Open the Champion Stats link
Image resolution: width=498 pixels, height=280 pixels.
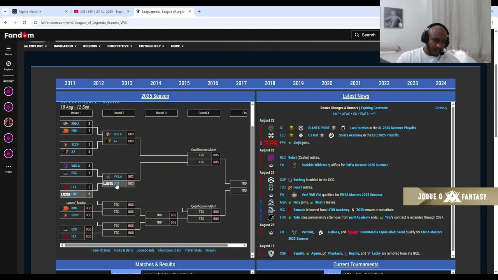click(169, 250)
